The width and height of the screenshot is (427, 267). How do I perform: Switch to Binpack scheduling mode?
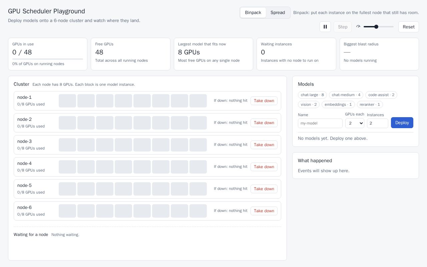tap(253, 13)
